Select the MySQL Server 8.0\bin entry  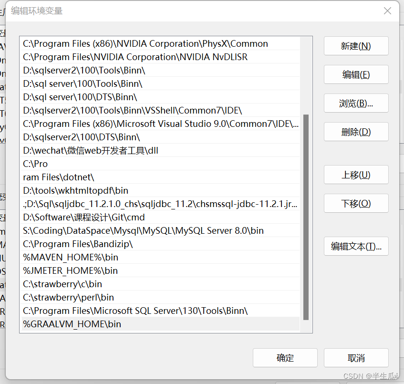[x=160, y=231]
